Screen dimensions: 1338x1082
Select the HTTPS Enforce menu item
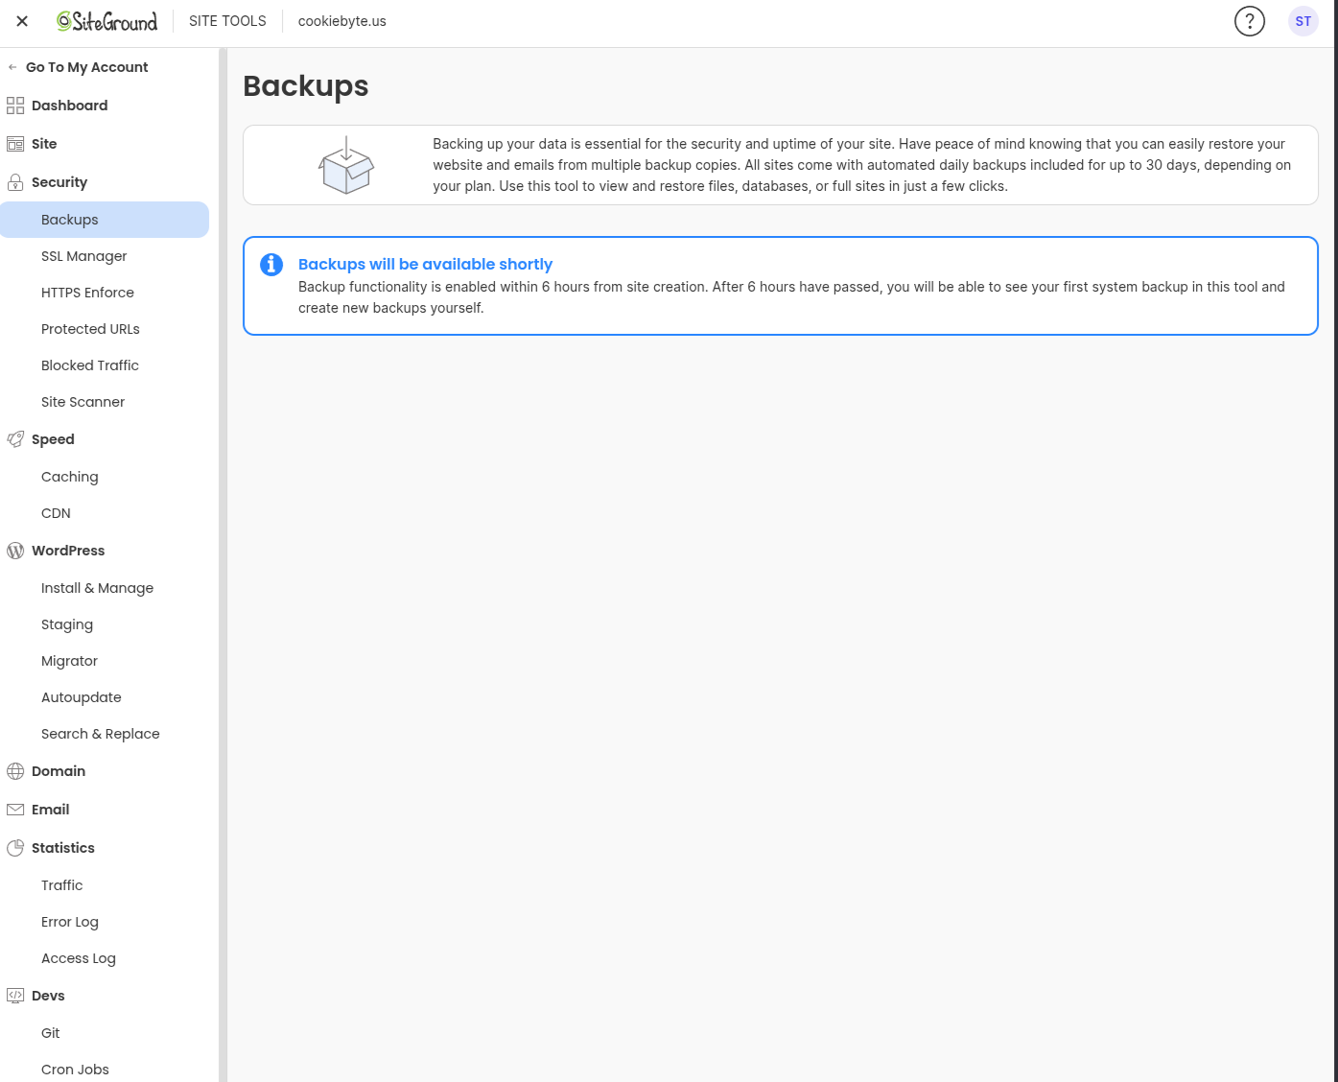click(87, 293)
